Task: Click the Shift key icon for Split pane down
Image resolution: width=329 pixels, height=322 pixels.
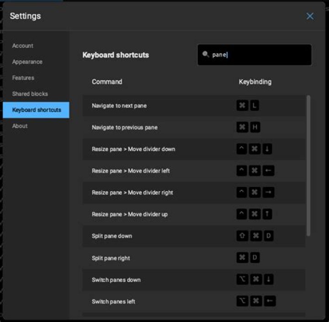Action: [x=242, y=236]
